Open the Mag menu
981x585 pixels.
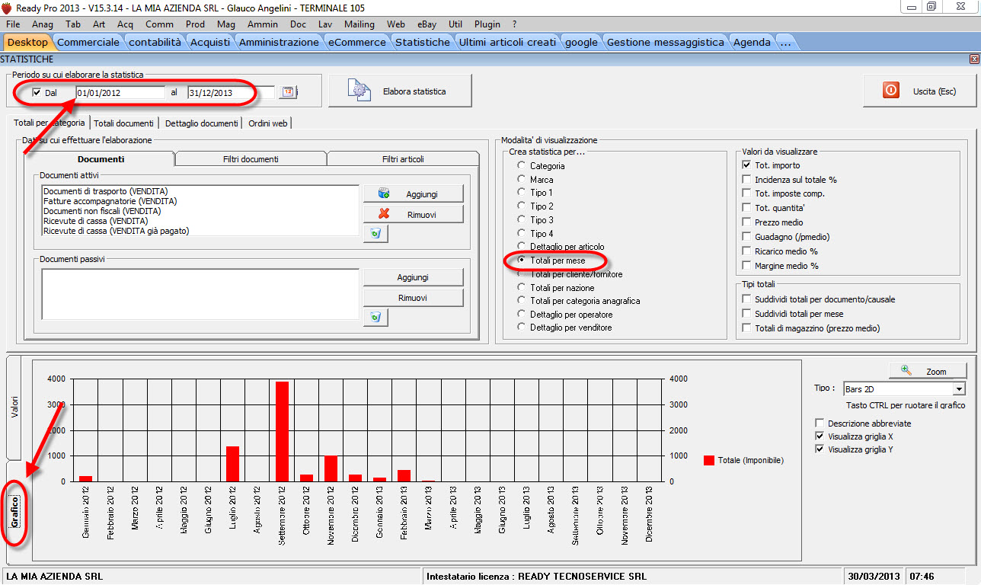(226, 24)
